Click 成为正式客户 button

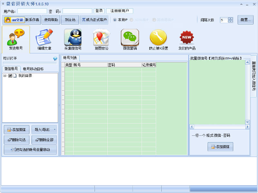coord(94,20)
